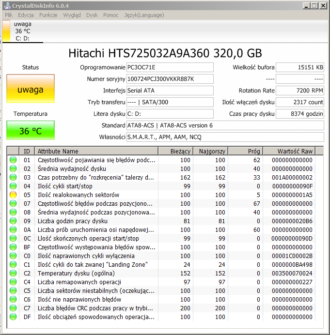Screen dimensions: 330x335
Task: Open the Dysk menu
Action: 92,15
